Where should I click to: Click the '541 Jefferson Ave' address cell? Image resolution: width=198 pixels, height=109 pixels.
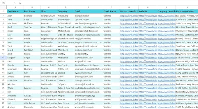(187, 65)
